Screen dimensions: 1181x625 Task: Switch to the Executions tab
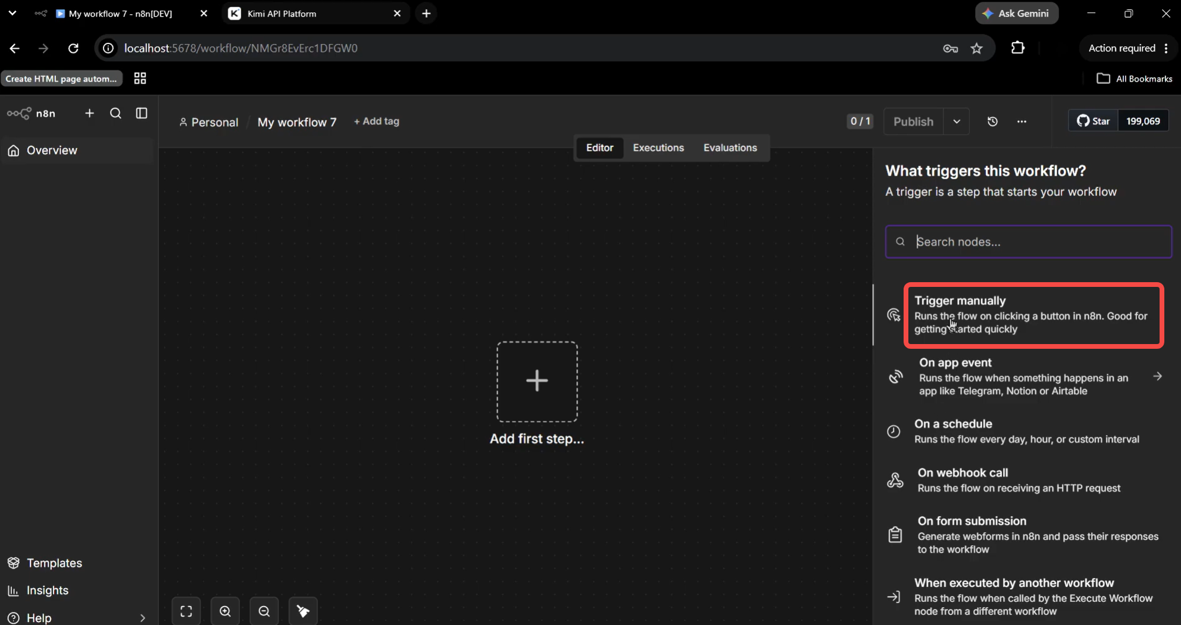point(658,148)
